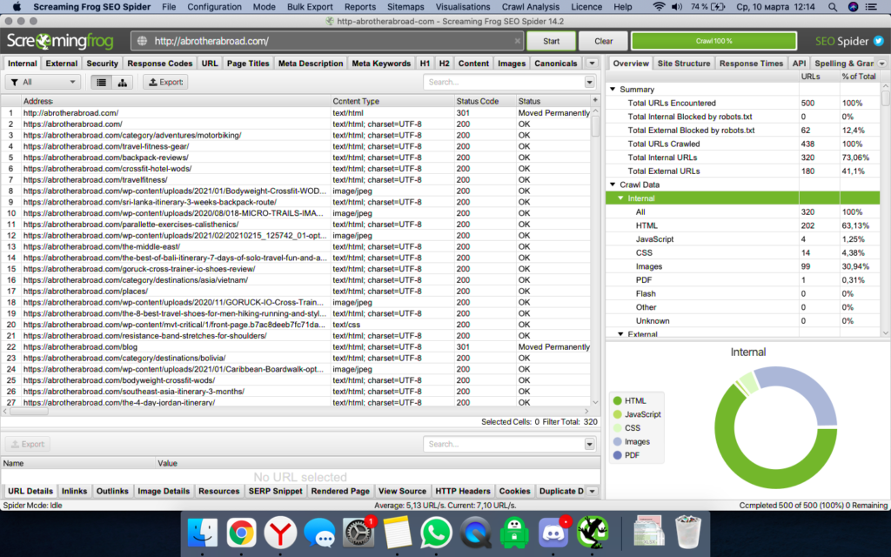Clear the URL field with x icon
Viewport: 891px width, 557px height.
(x=517, y=41)
